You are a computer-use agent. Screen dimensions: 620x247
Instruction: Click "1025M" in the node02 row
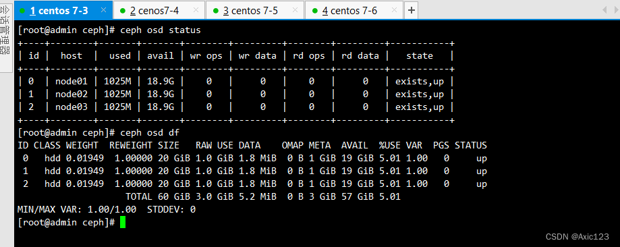[x=117, y=94]
